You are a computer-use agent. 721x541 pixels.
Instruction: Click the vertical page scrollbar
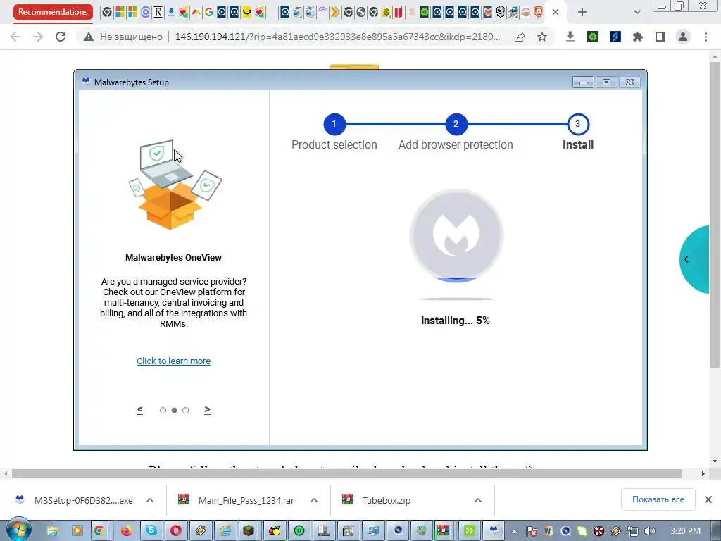point(715,214)
